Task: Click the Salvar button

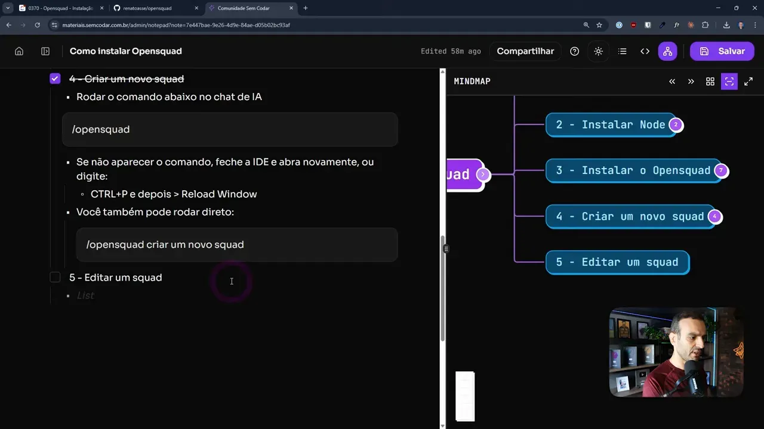Action: (722, 51)
